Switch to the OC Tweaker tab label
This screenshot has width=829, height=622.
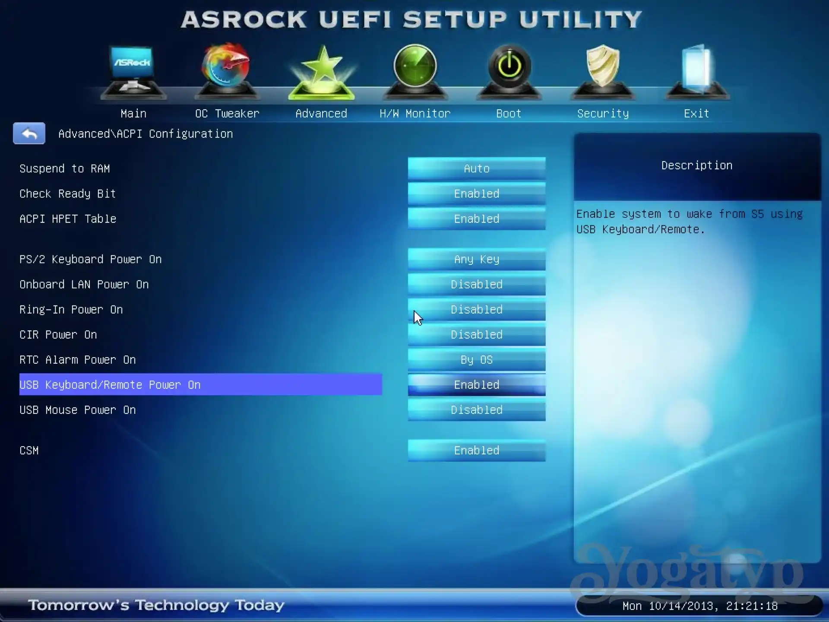[x=227, y=114]
